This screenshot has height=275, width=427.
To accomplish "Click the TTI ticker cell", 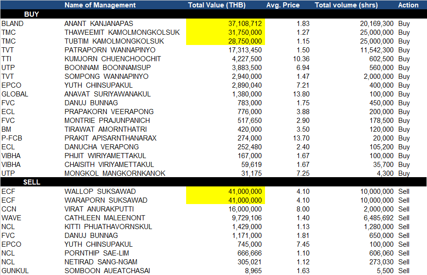I will (6, 59).
